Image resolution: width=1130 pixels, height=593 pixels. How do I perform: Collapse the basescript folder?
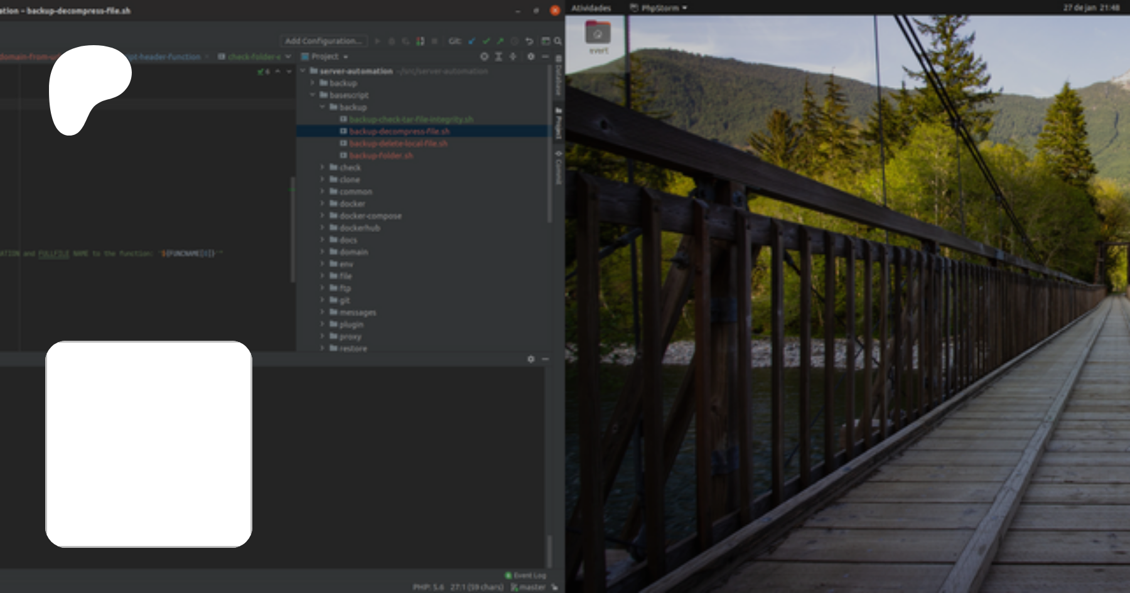pyautogui.click(x=313, y=95)
